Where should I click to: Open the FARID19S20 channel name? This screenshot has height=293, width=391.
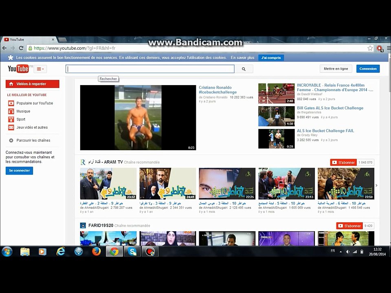(x=101, y=225)
